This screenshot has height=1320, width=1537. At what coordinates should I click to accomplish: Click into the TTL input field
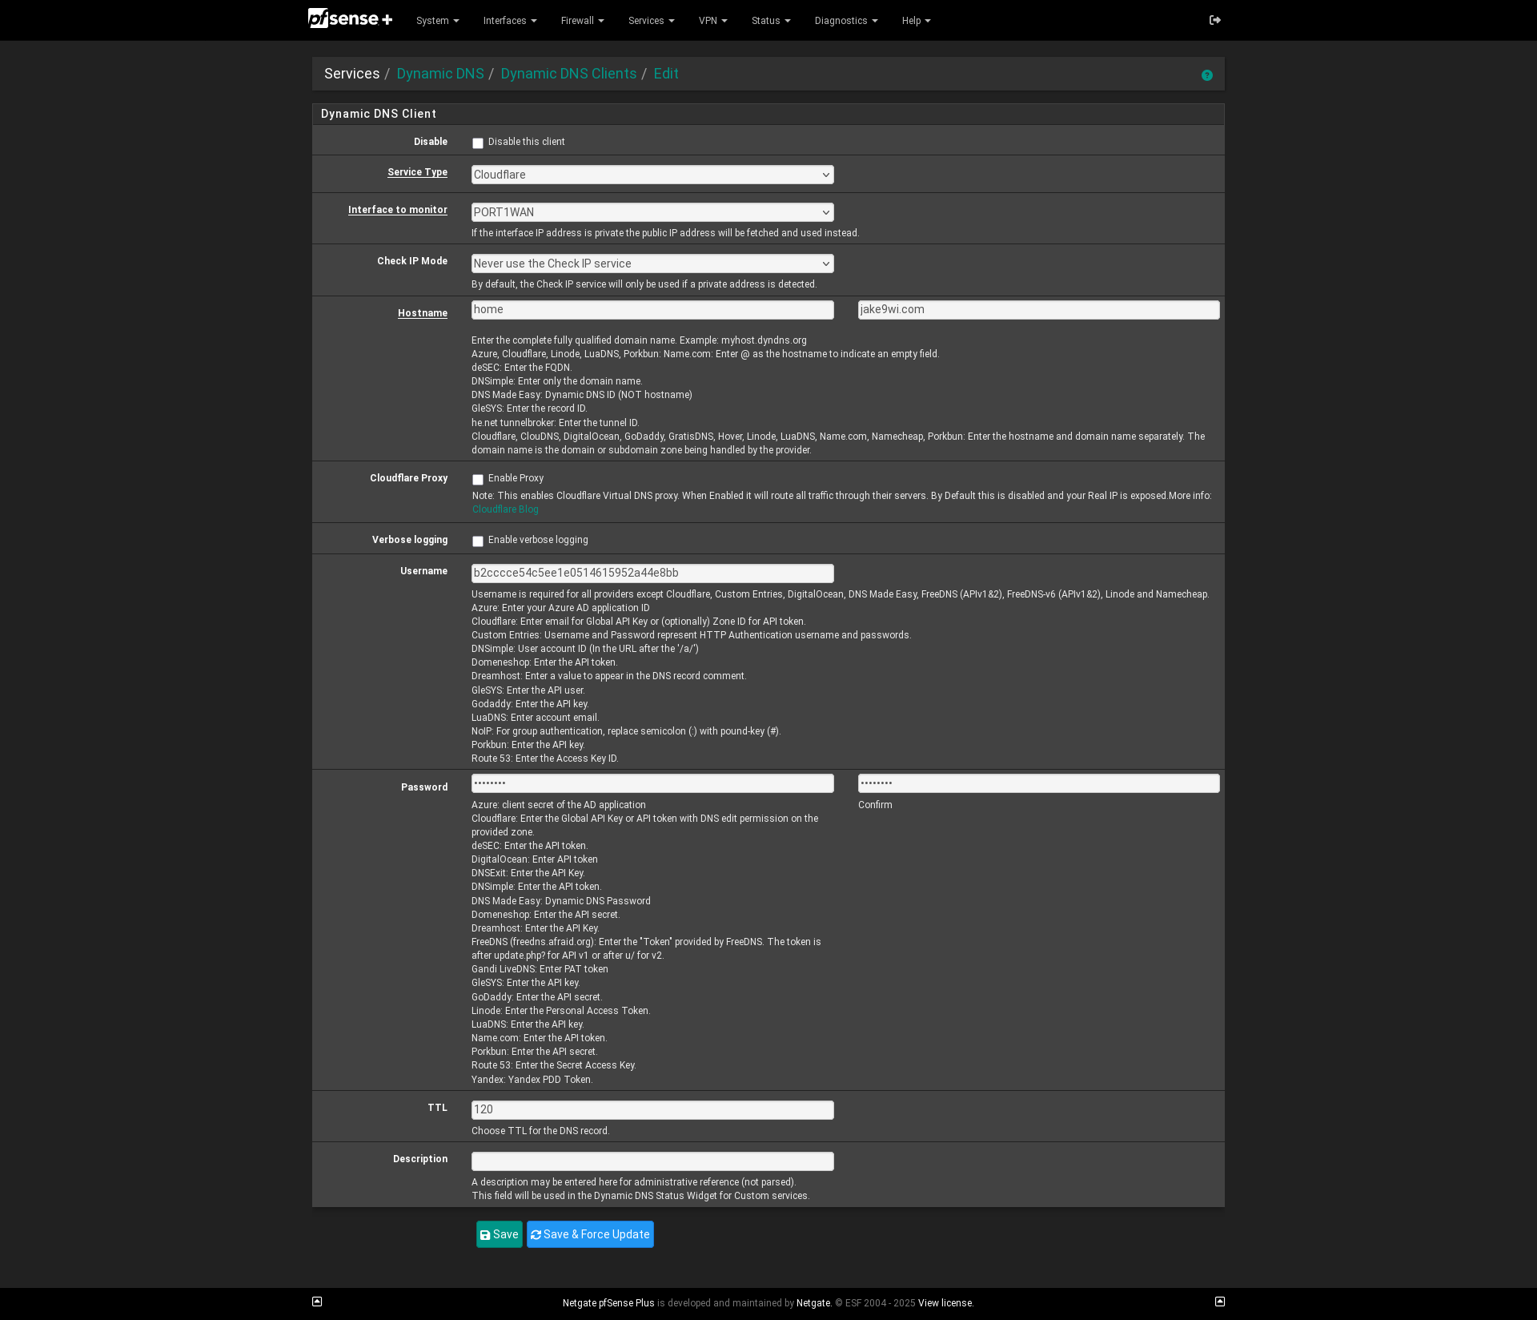click(652, 1109)
